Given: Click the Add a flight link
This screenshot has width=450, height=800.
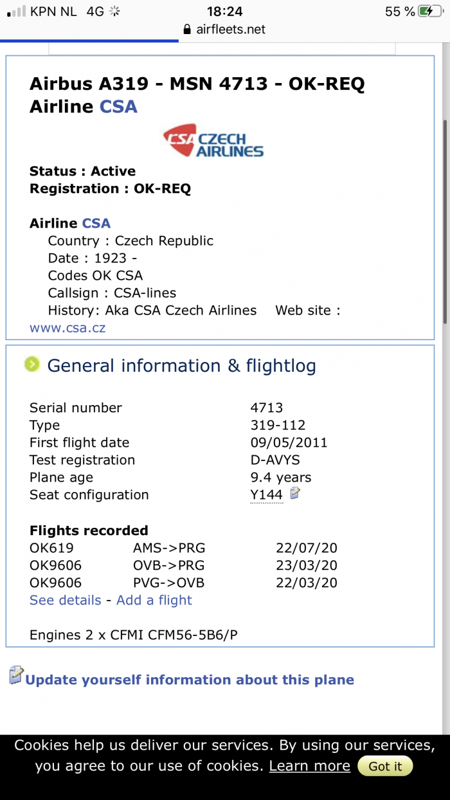Looking at the screenshot, I should (x=154, y=600).
